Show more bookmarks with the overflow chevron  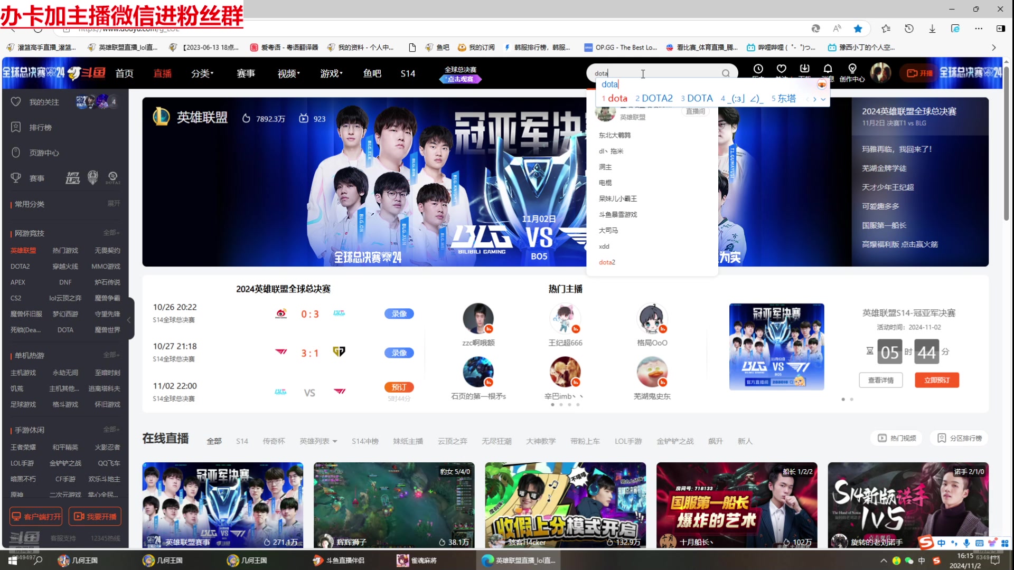(994, 47)
